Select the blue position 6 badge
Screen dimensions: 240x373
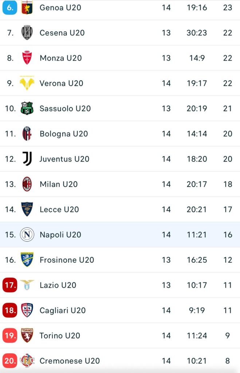(10, 7)
